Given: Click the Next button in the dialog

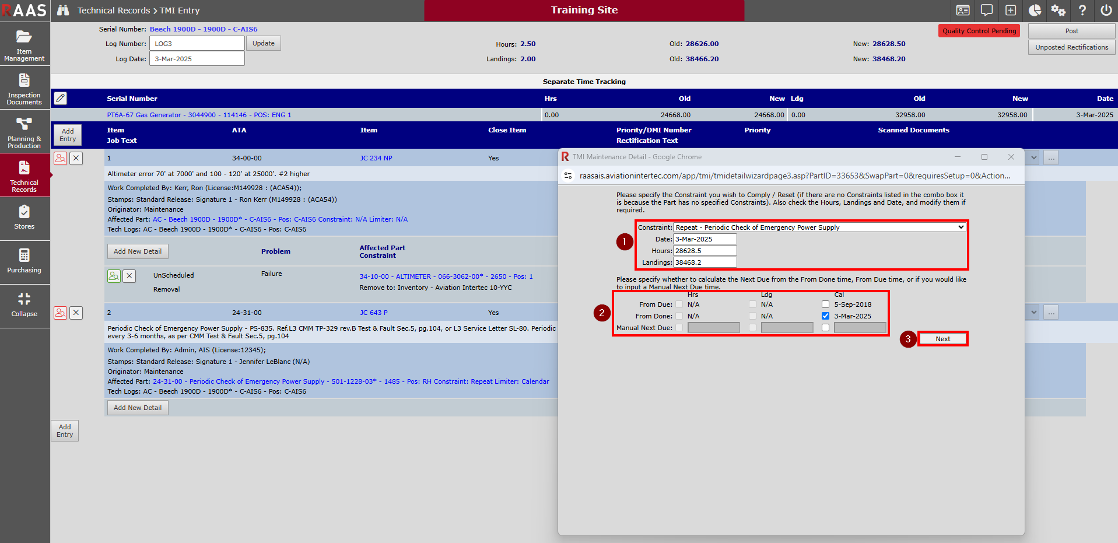Looking at the screenshot, I should tap(942, 339).
